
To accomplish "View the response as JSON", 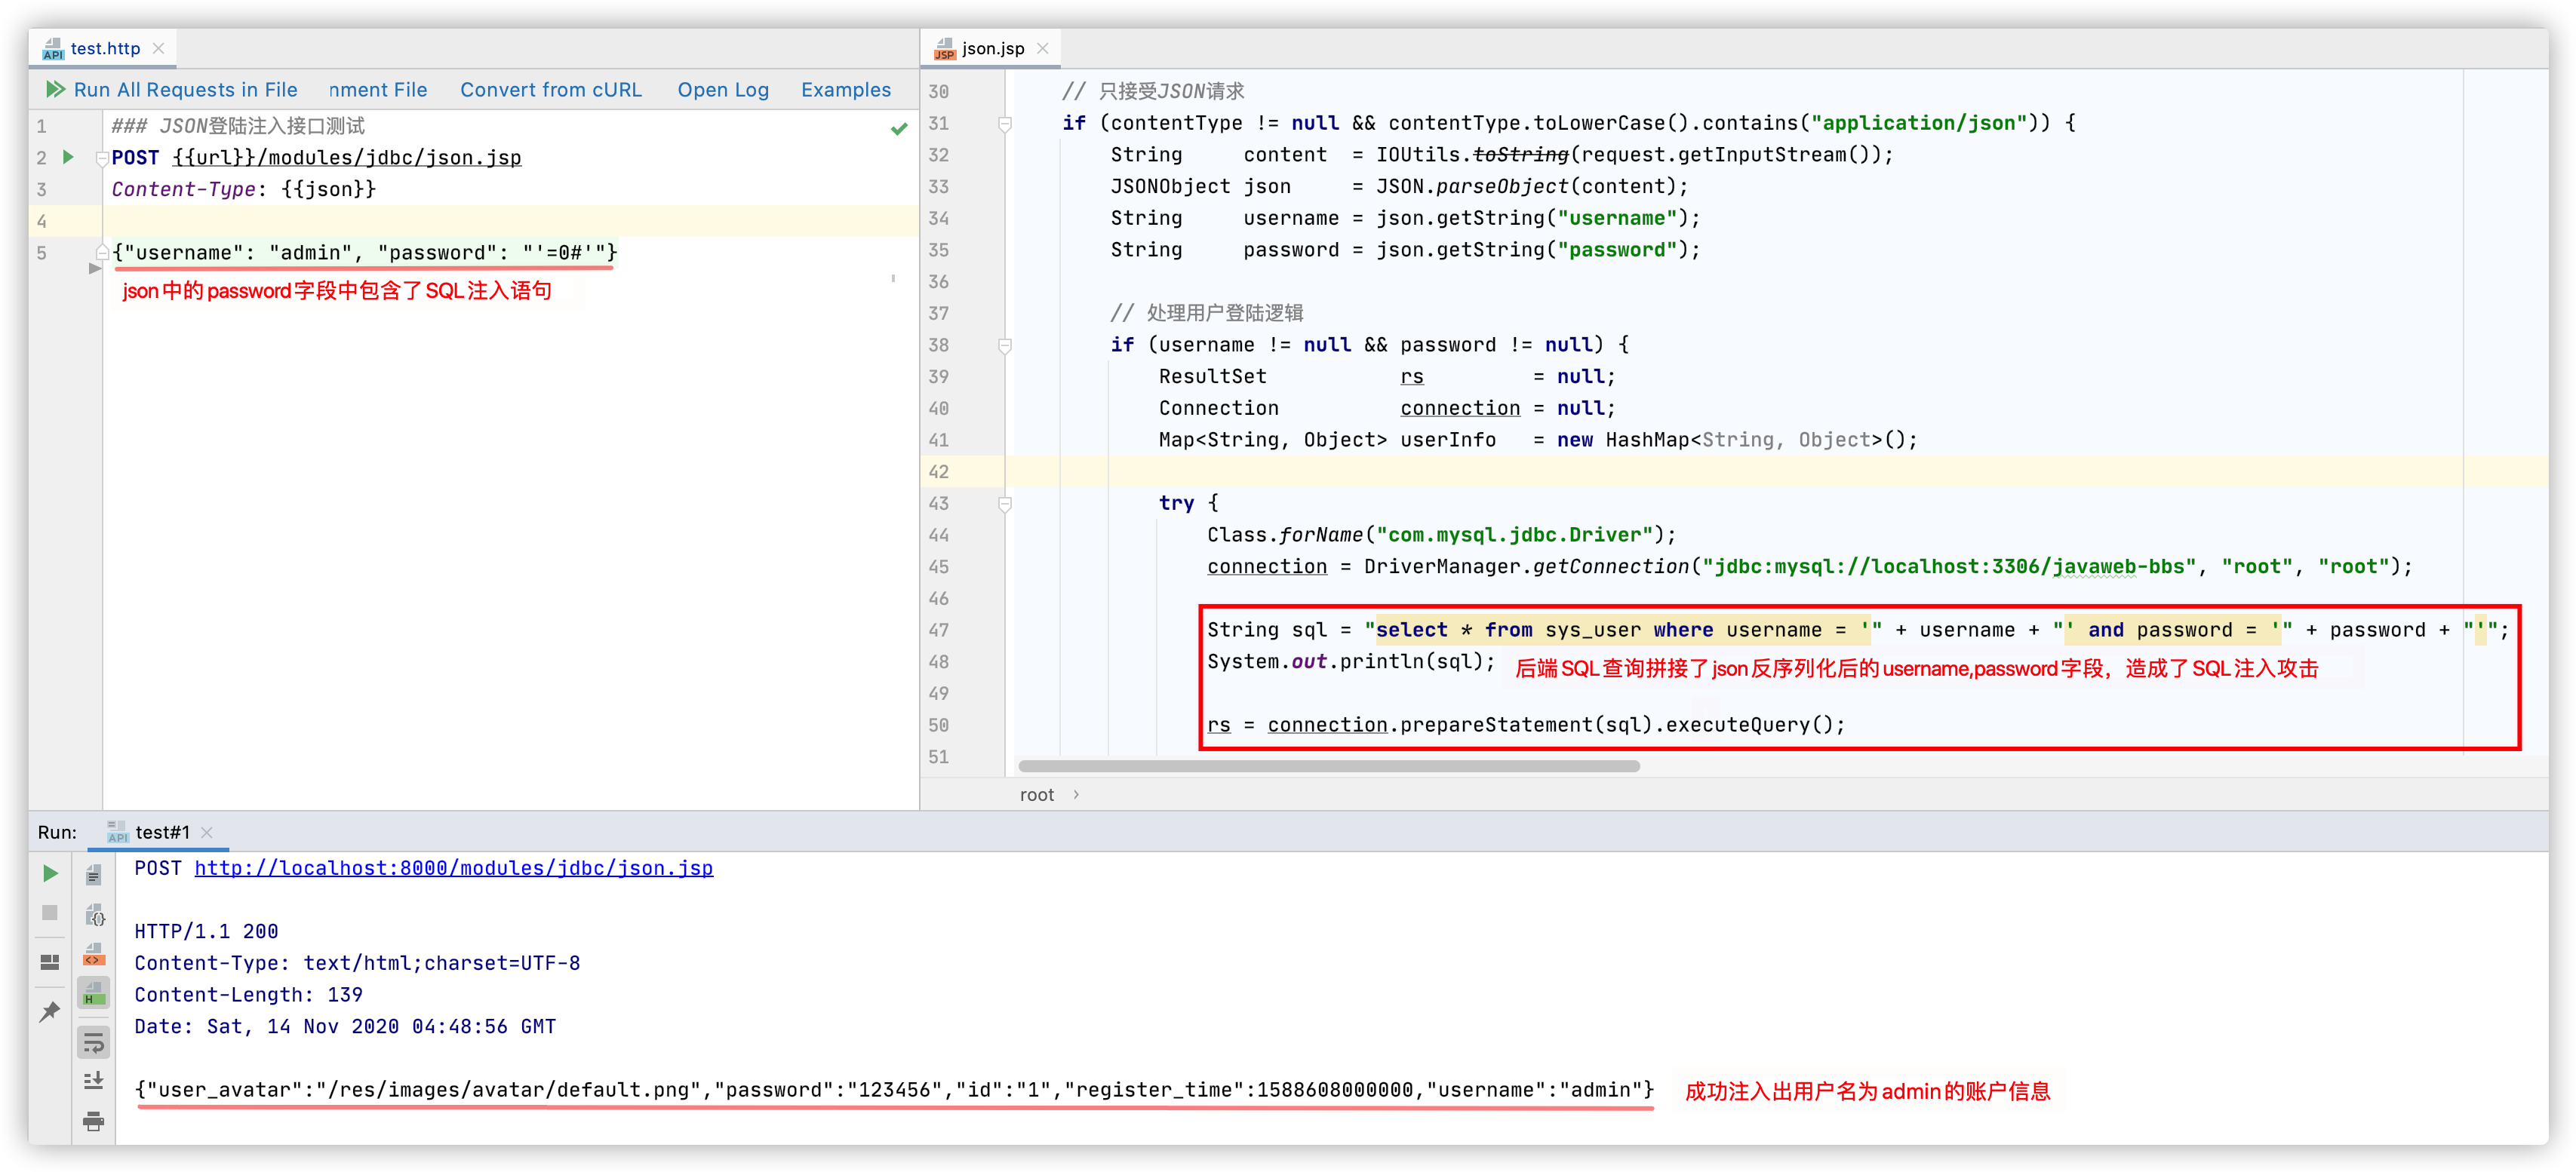I will (x=94, y=914).
